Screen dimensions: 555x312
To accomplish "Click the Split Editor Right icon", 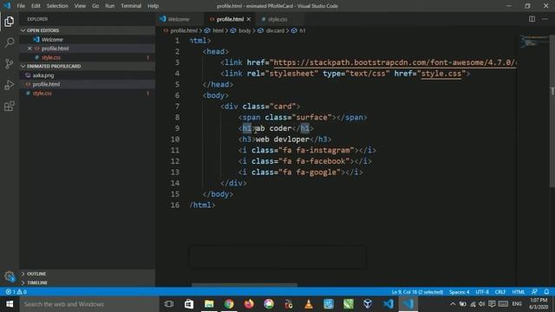I will coord(532,19).
